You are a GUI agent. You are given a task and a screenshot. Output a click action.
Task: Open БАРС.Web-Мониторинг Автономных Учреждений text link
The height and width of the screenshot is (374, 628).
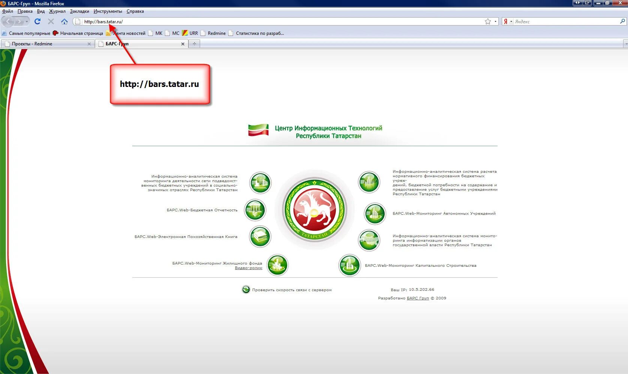(x=444, y=214)
